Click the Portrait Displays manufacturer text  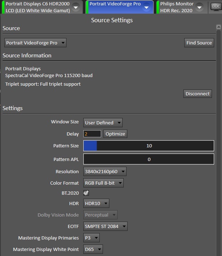(23, 68)
